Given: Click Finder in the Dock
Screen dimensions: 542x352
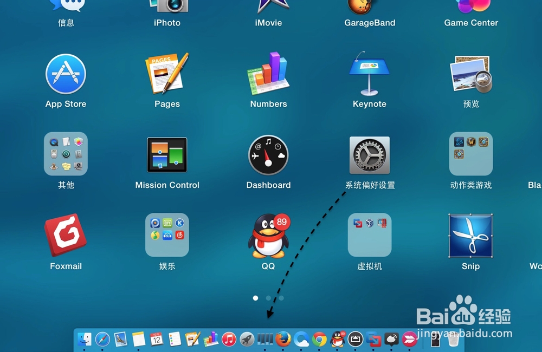Looking at the screenshot, I should tap(85, 339).
